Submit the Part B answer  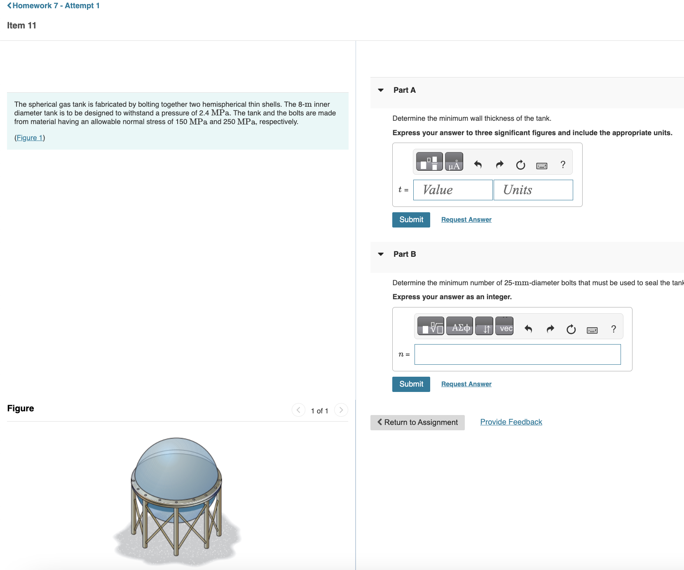click(411, 384)
